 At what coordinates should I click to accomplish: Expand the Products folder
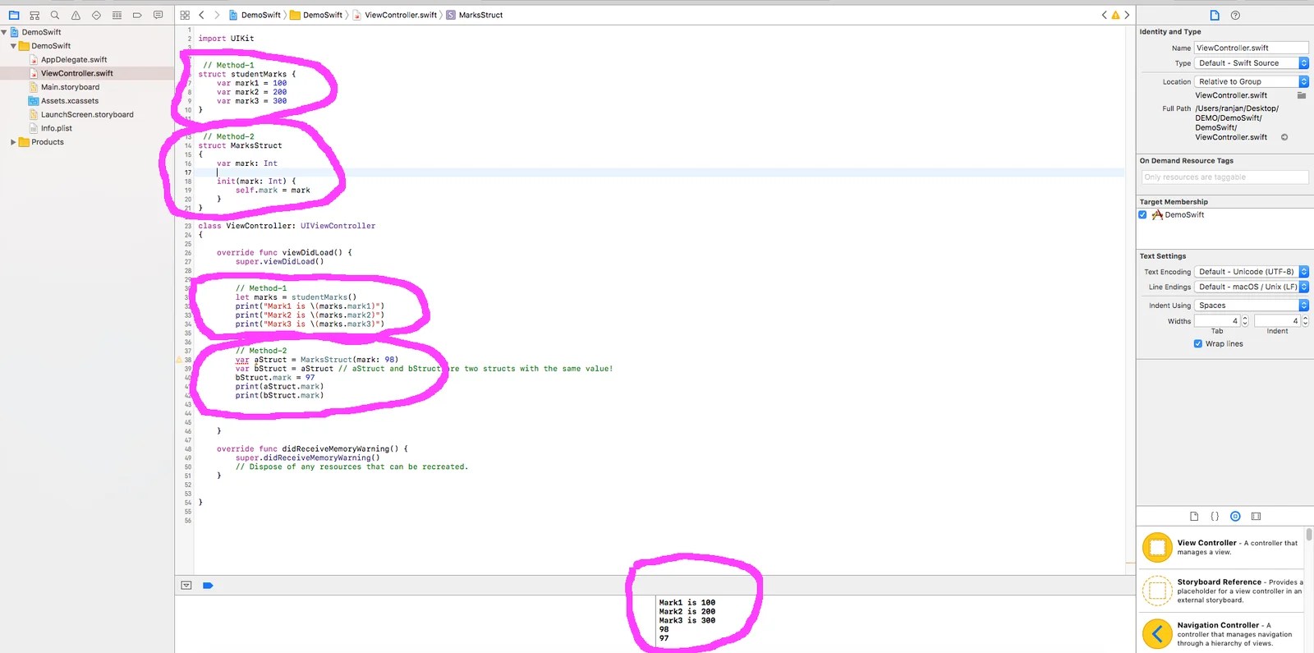13,142
